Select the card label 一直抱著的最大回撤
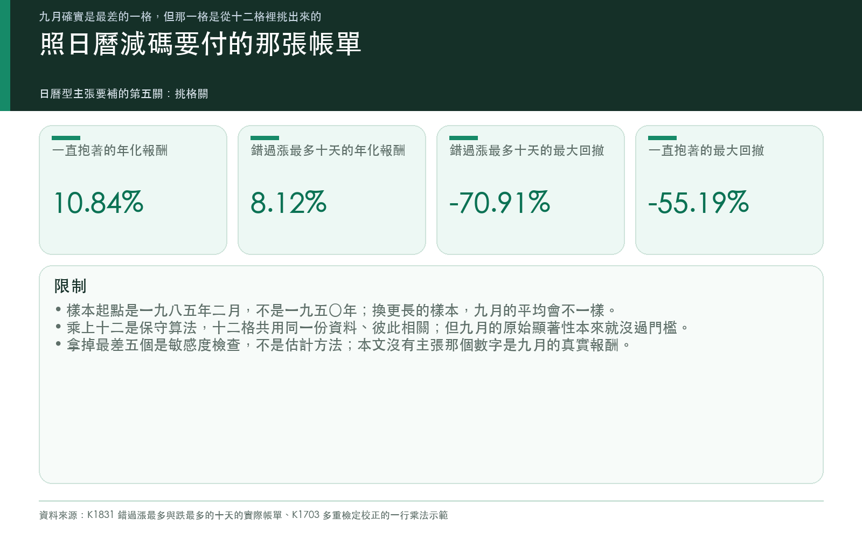This screenshot has height=539, width=862. coord(706,150)
